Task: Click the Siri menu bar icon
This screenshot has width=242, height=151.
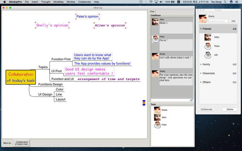Action: pos(231,2)
